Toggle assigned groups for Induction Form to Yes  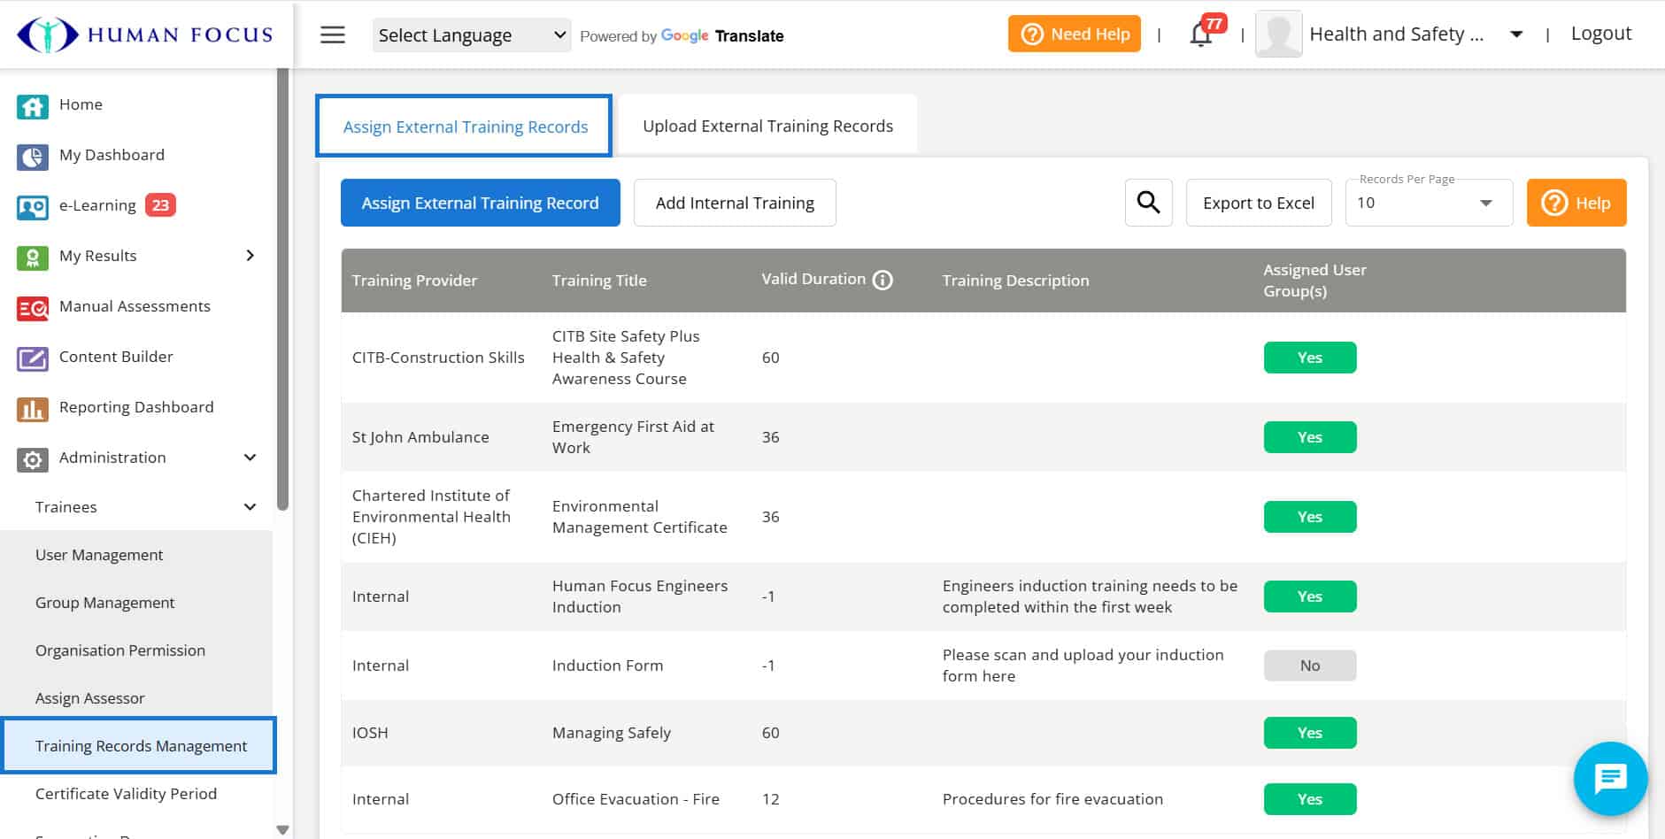tap(1310, 665)
